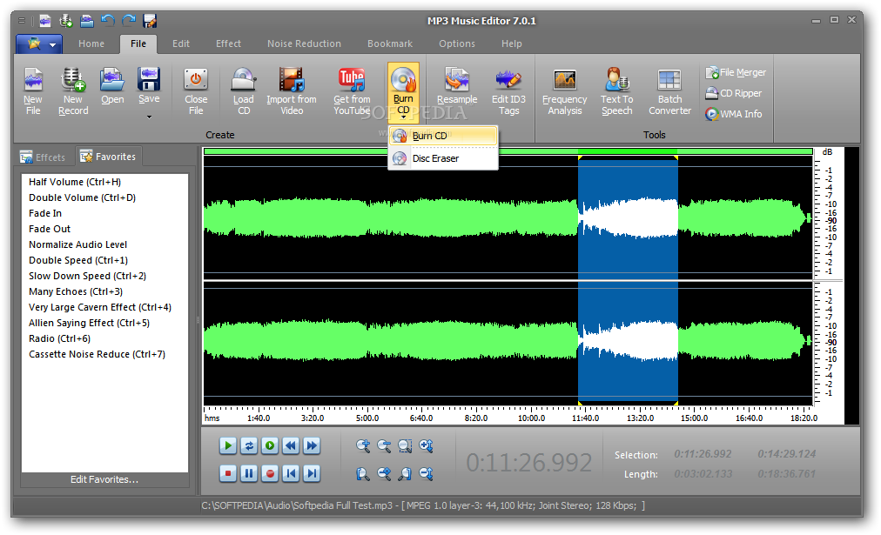Select Double Volume (Ctrl+D) favorite

tap(82, 197)
